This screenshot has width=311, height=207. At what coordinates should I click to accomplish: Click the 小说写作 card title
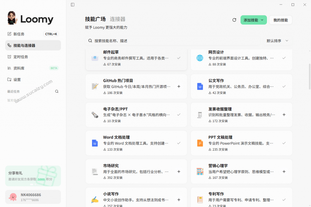click(x=111, y=194)
